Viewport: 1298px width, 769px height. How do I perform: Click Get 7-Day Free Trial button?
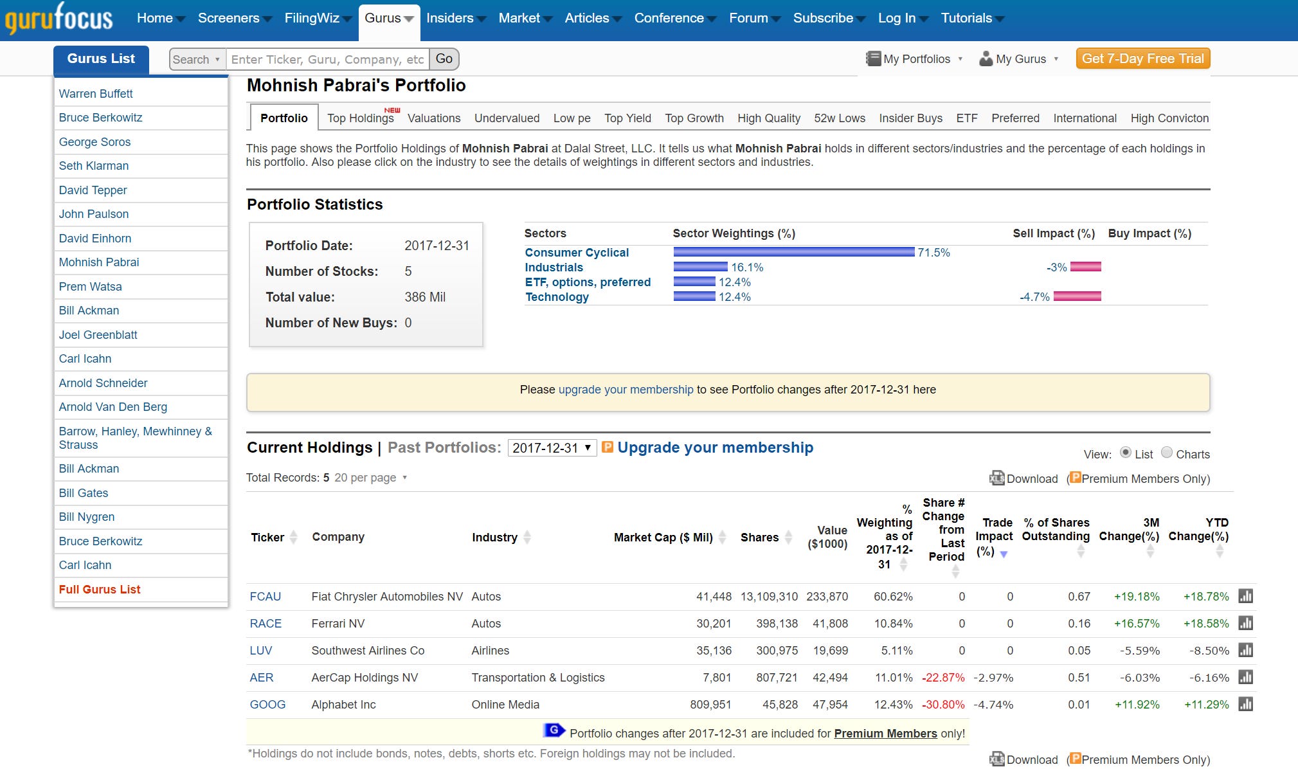click(x=1142, y=59)
